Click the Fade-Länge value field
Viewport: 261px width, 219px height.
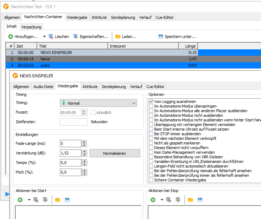pyautogui.click(x=70, y=143)
